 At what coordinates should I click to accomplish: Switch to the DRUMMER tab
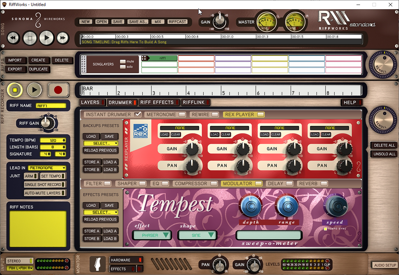(122, 102)
